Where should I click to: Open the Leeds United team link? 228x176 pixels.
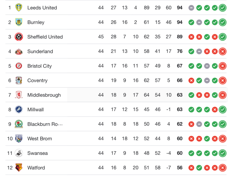pyautogui.click(x=42, y=7)
